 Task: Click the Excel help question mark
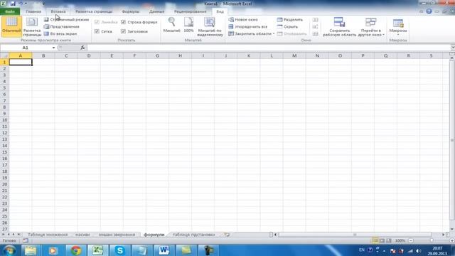click(429, 11)
